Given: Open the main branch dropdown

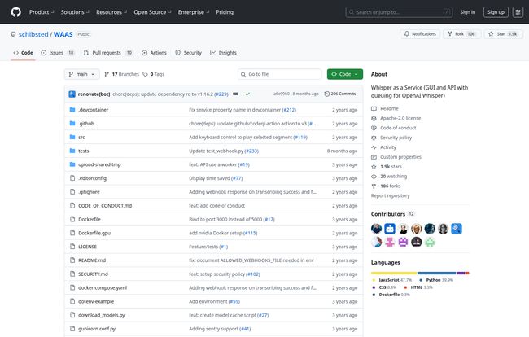Looking at the screenshot, I should tap(80, 74).
